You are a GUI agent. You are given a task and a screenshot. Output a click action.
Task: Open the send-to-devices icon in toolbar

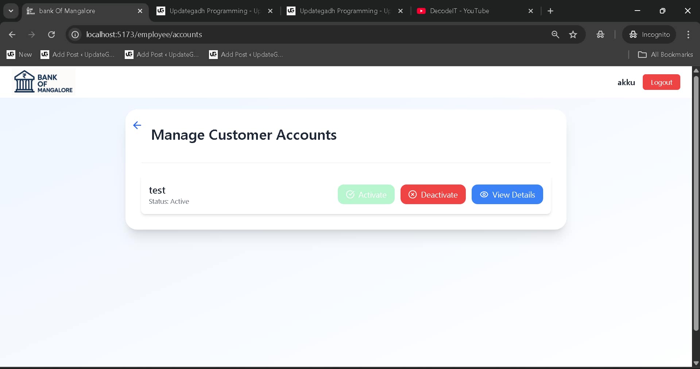pos(600,35)
